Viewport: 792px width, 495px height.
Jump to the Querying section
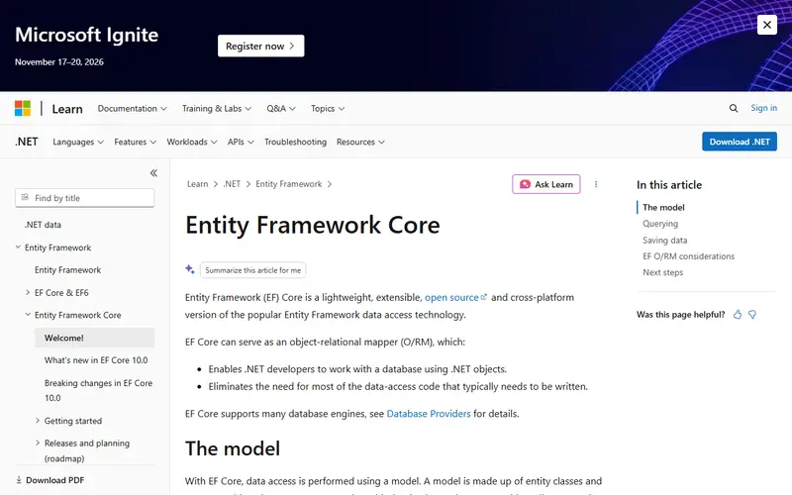point(660,224)
